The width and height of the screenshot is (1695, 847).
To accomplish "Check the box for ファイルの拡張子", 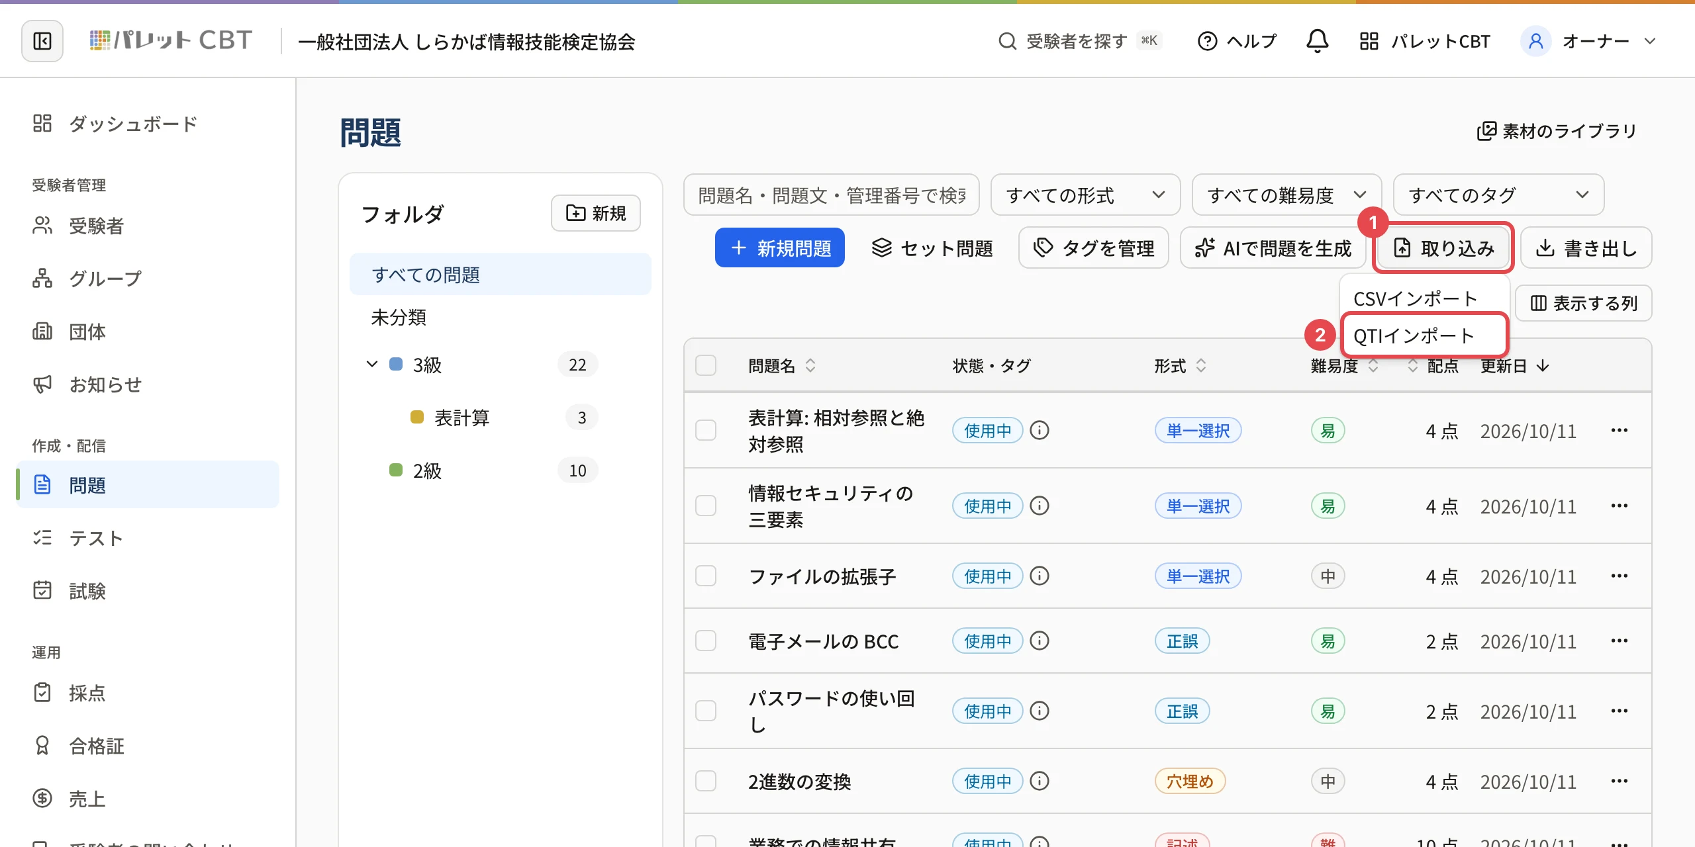I will pyautogui.click(x=706, y=576).
